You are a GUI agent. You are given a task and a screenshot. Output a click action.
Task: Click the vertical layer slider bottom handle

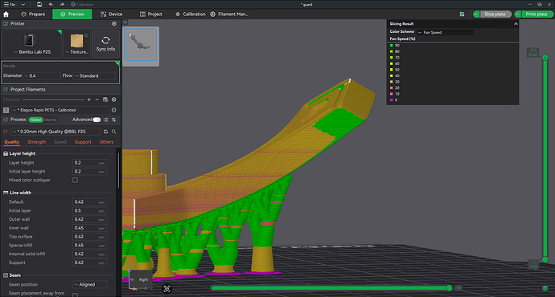point(545,259)
